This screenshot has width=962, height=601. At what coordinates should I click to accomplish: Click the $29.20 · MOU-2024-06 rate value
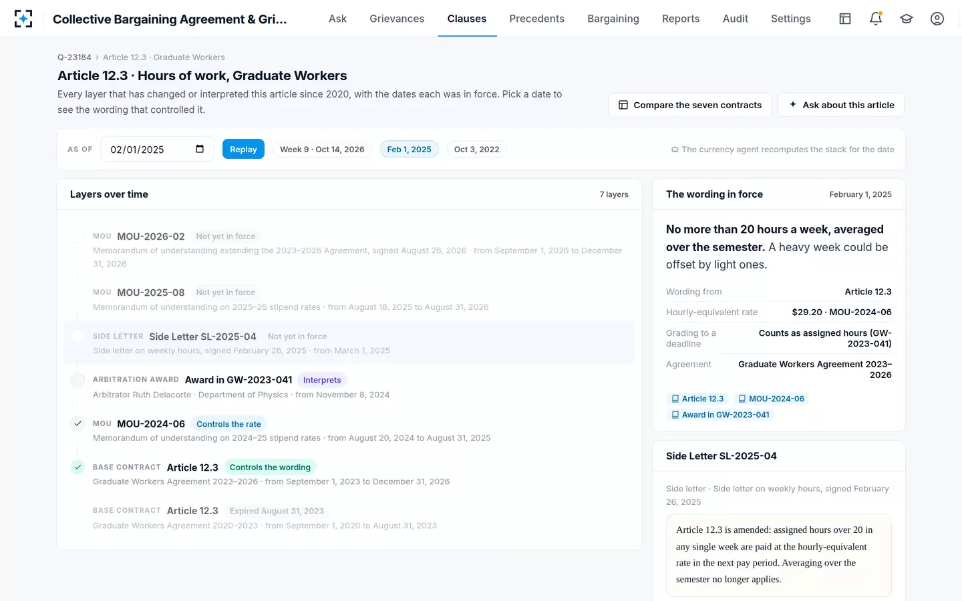(842, 312)
